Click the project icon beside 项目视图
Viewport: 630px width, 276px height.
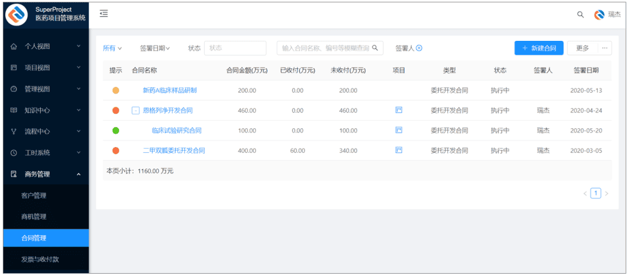[x=13, y=68]
